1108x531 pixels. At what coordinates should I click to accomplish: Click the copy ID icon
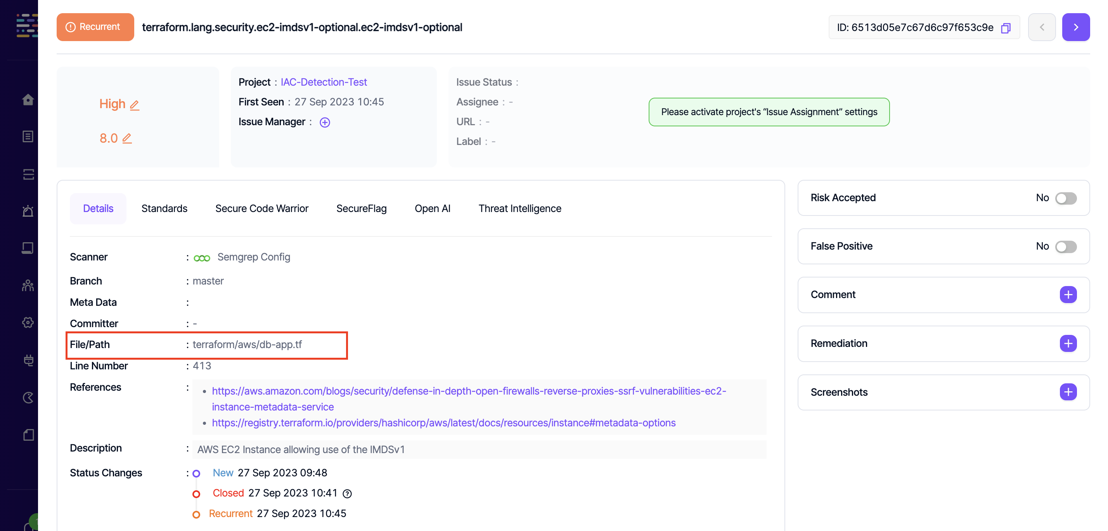click(x=1005, y=28)
